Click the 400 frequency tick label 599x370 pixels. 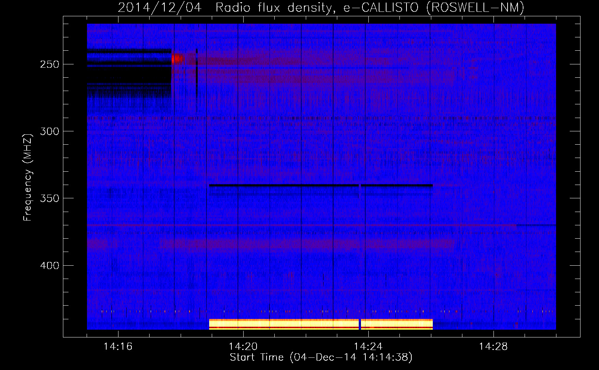pos(49,266)
